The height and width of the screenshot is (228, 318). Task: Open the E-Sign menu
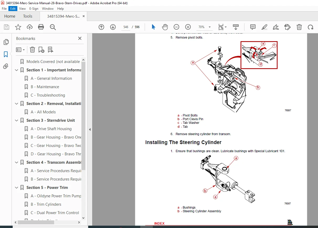pyautogui.click(x=34, y=9)
